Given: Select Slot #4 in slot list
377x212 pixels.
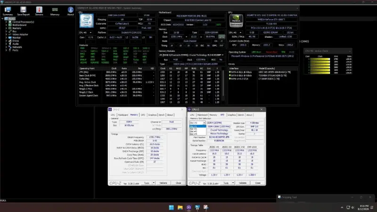Looking at the screenshot, I should click(197, 134).
